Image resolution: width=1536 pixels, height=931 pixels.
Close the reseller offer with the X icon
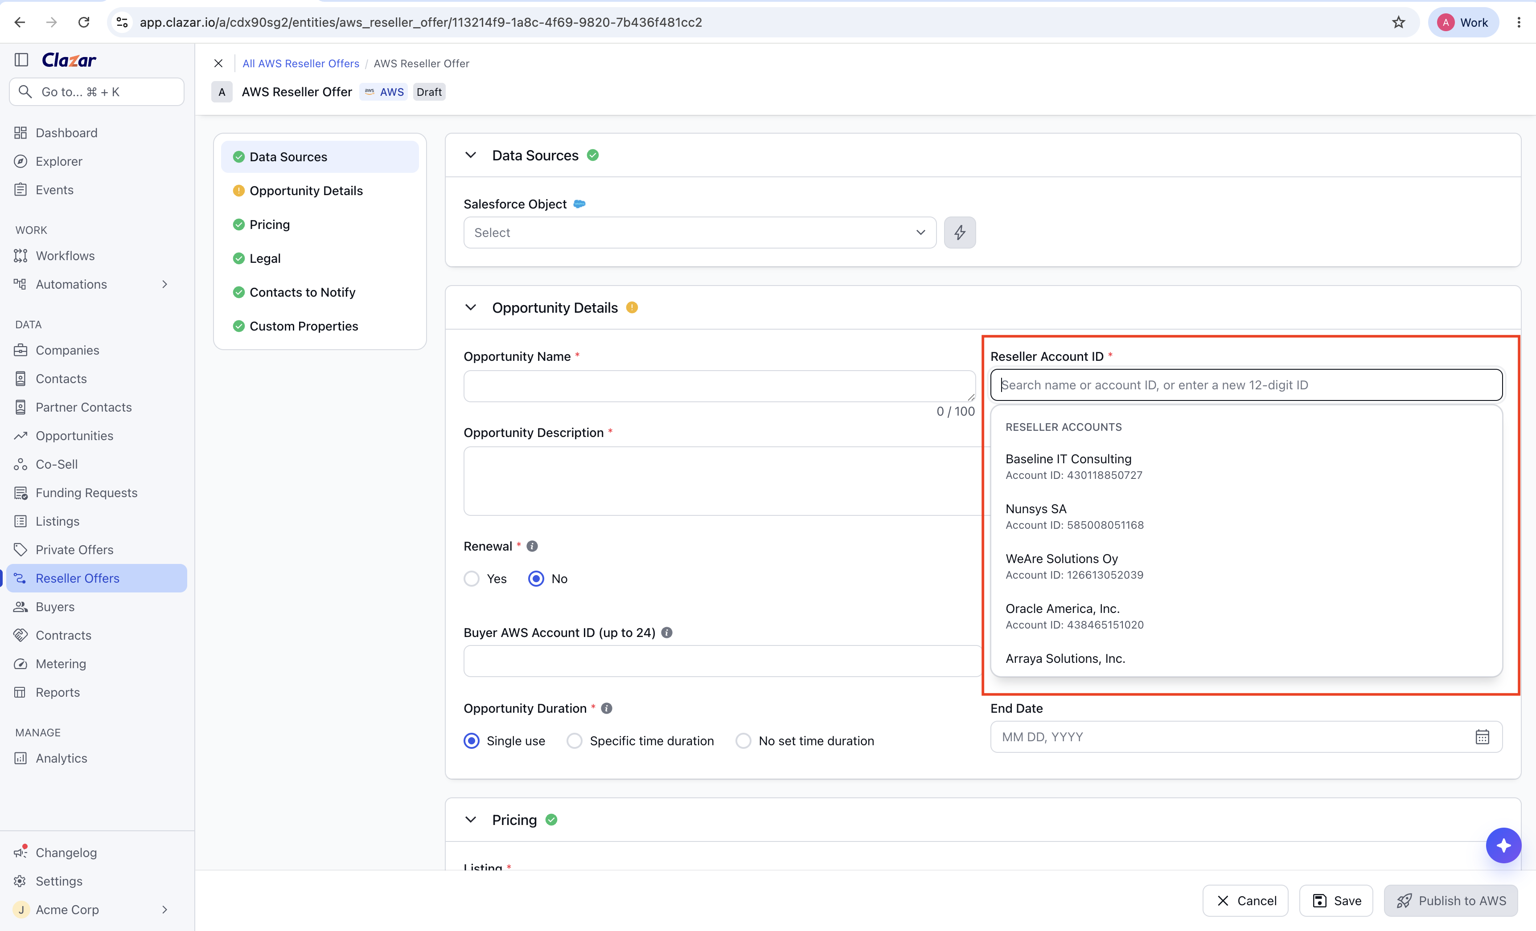[218, 64]
